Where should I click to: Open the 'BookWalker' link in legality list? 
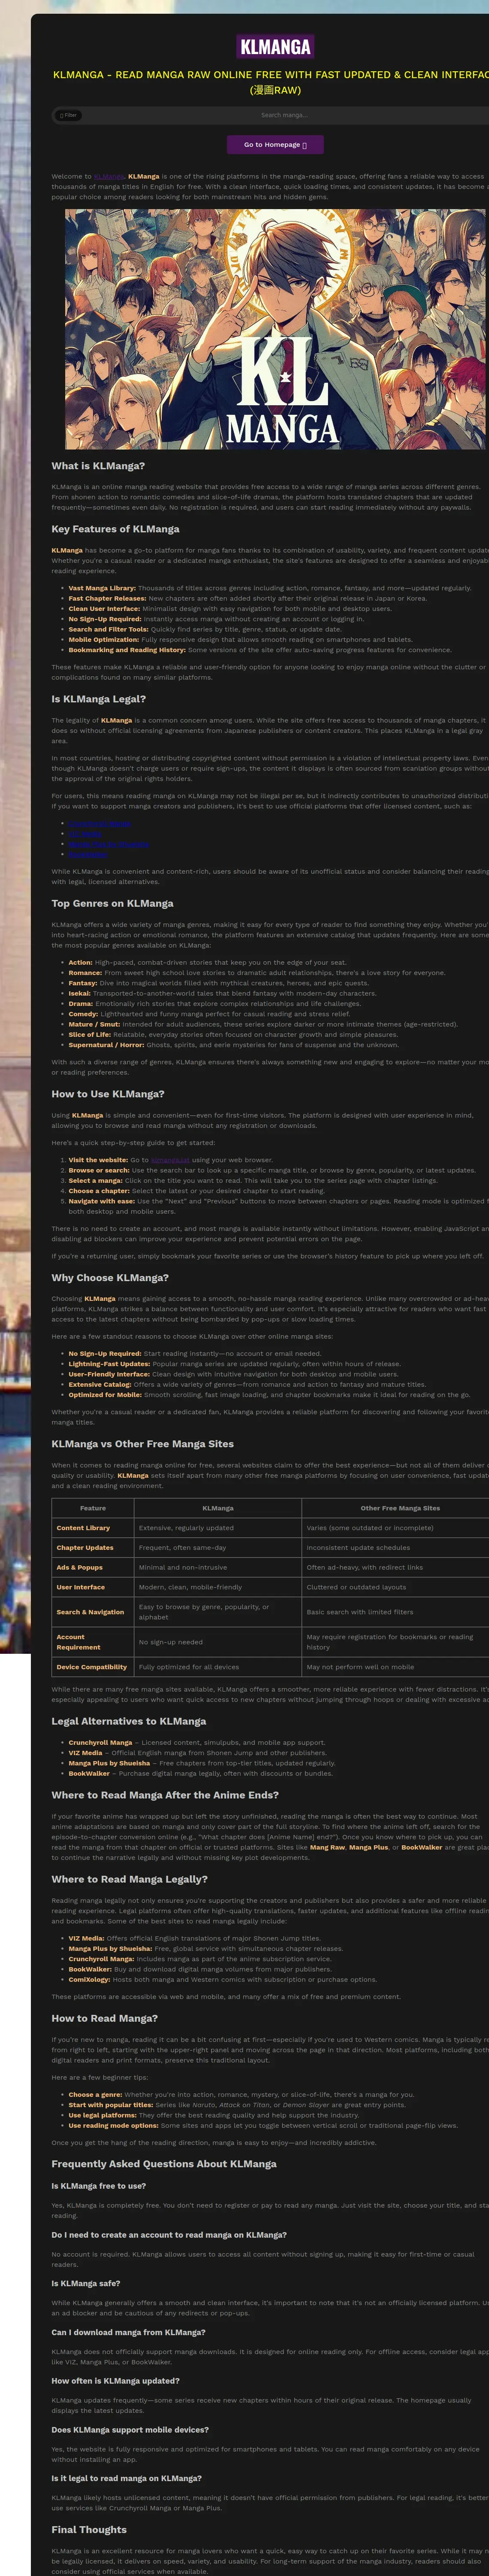tap(88, 854)
